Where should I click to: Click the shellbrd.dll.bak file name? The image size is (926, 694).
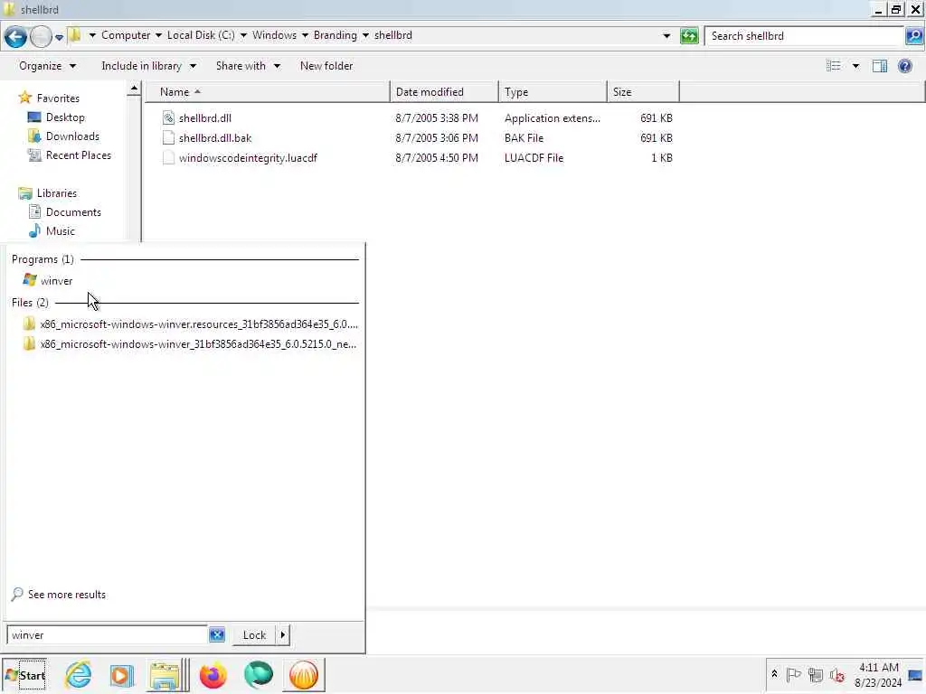click(215, 138)
